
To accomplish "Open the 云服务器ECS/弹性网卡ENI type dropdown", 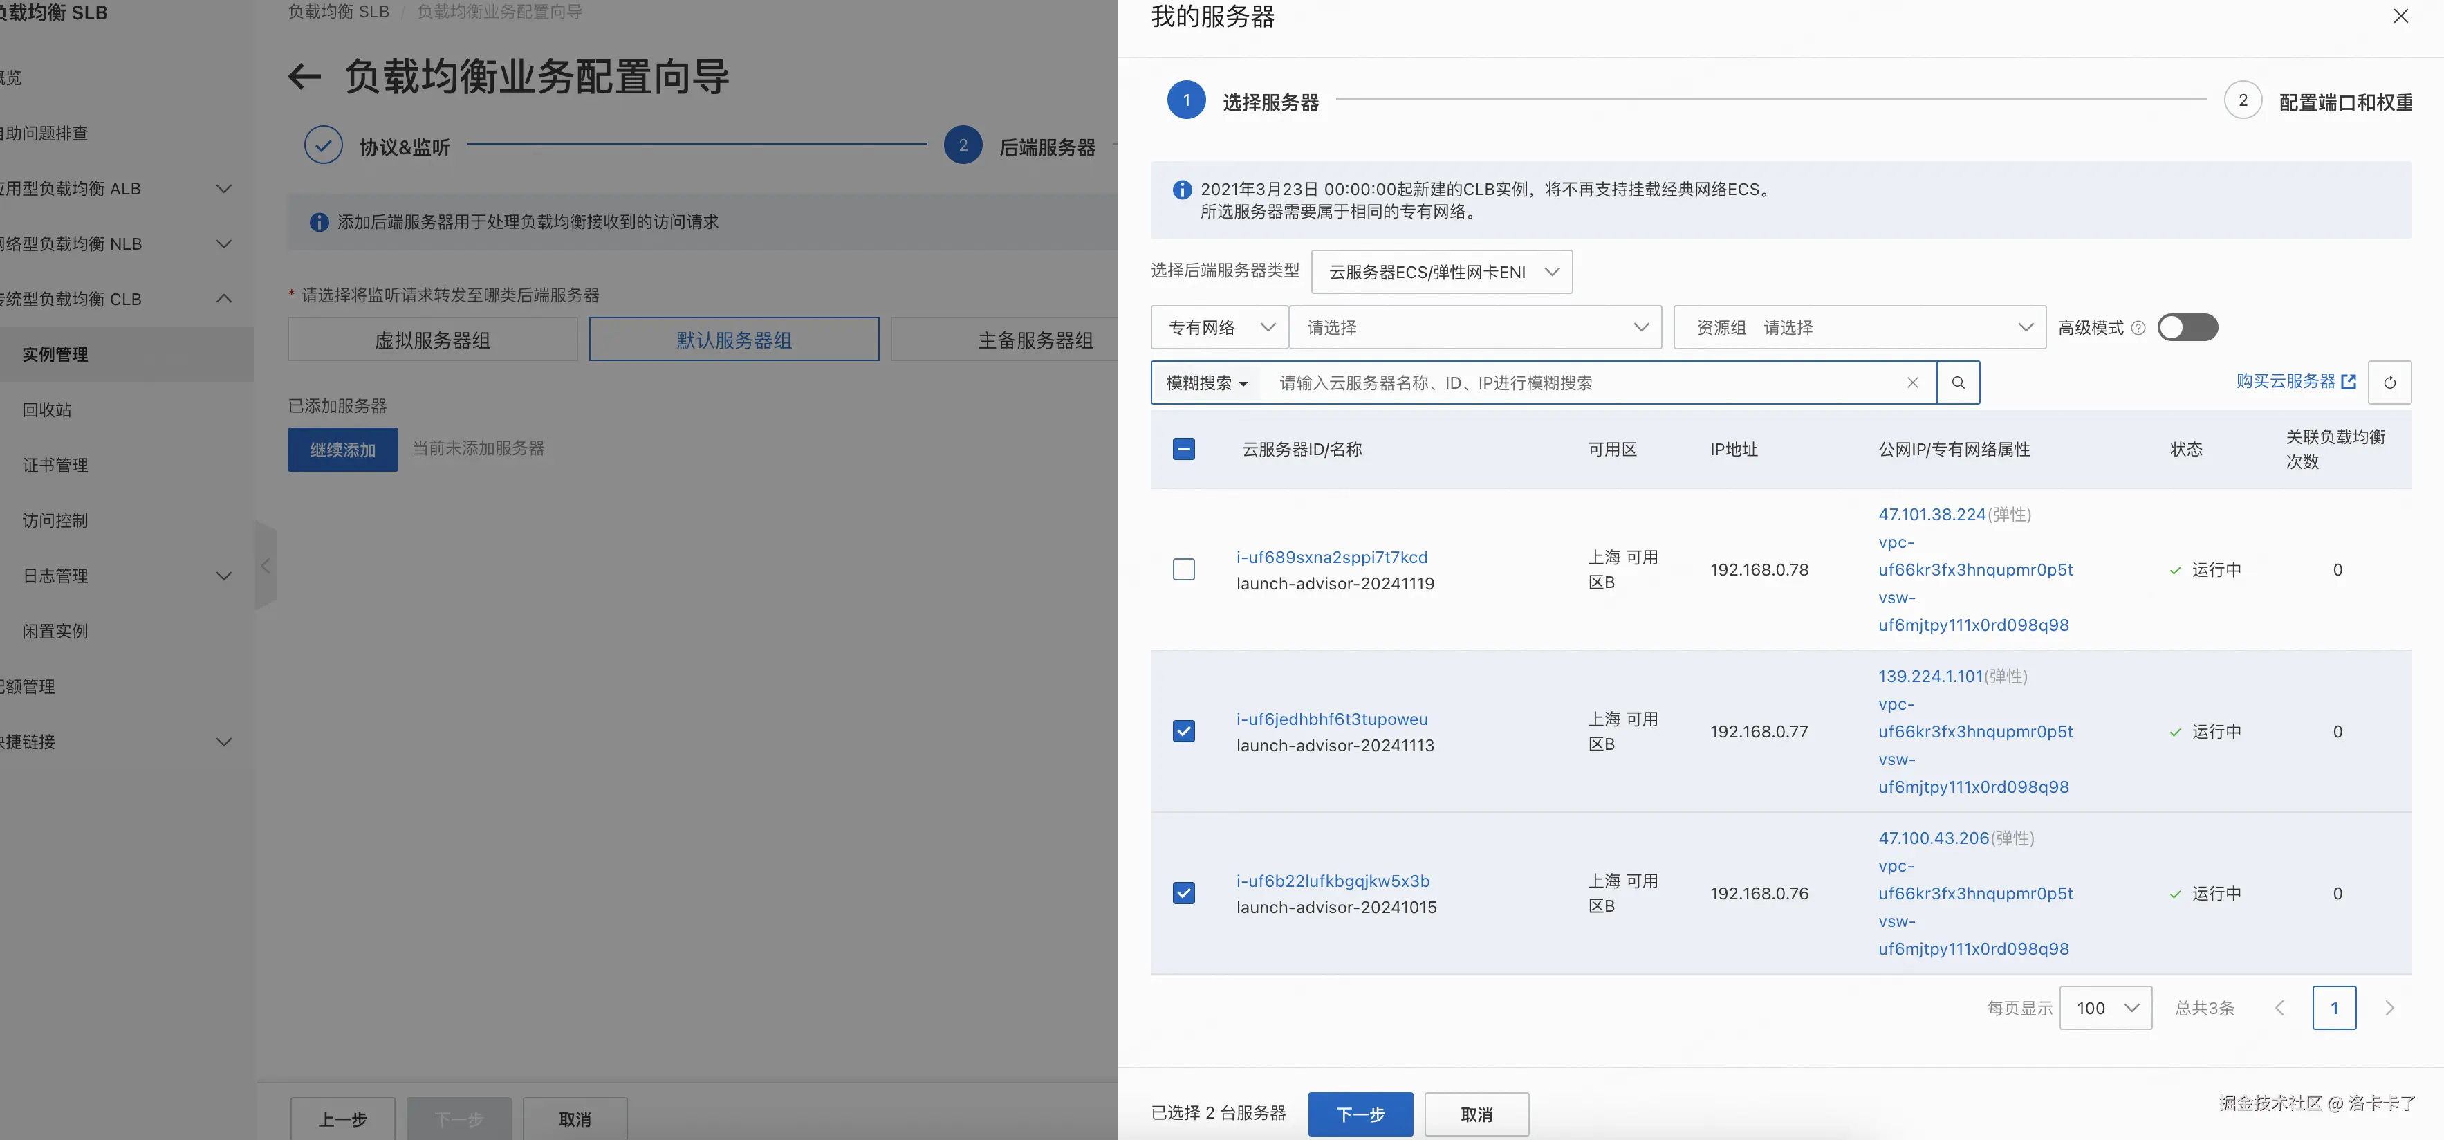I will click(1441, 273).
